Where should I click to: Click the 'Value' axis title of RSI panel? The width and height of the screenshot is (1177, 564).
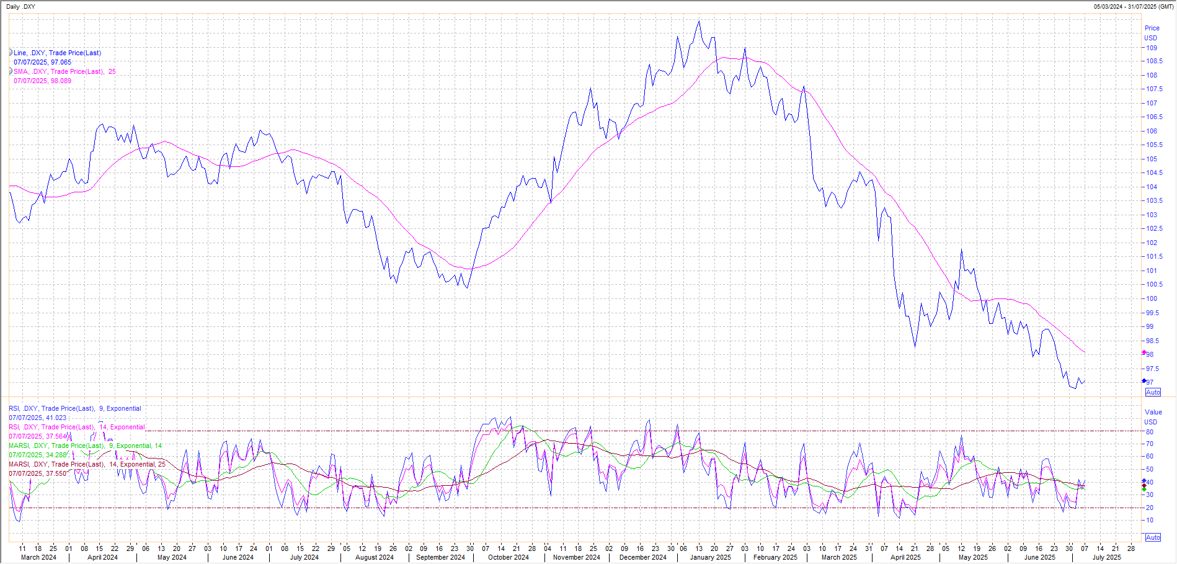[x=1153, y=412]
